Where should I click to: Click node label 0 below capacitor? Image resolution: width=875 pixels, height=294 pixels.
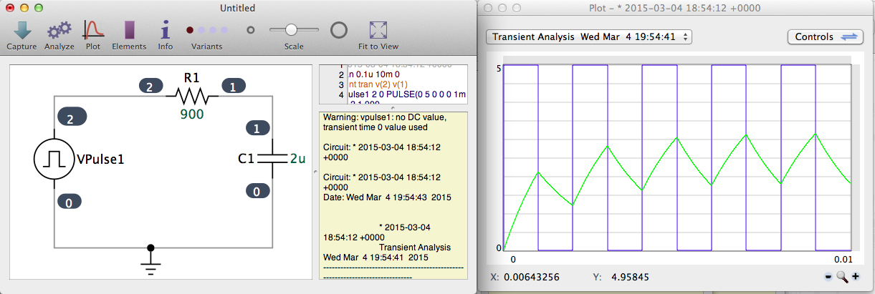257,191
